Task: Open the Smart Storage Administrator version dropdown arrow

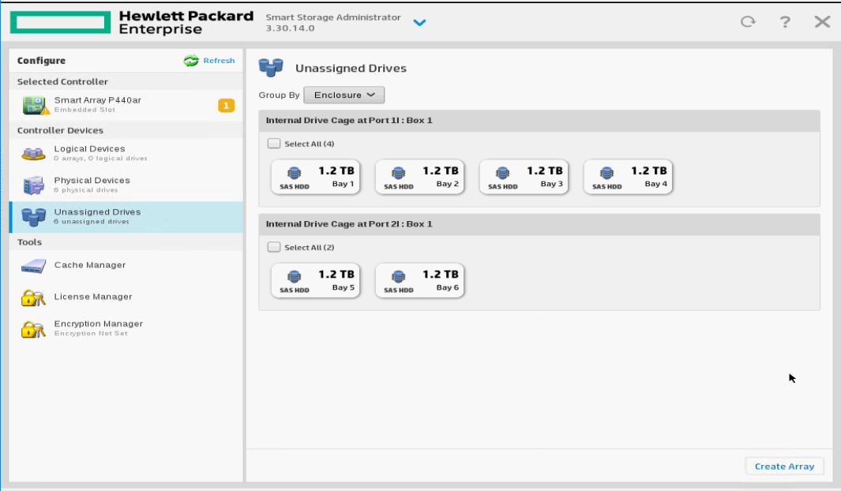Action: click(419, 23)
